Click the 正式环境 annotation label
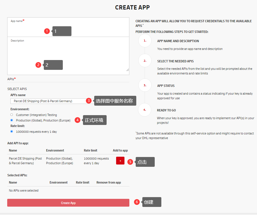This screenshot has height=215, width=257. pyautogui.click(x=95, y=120)
